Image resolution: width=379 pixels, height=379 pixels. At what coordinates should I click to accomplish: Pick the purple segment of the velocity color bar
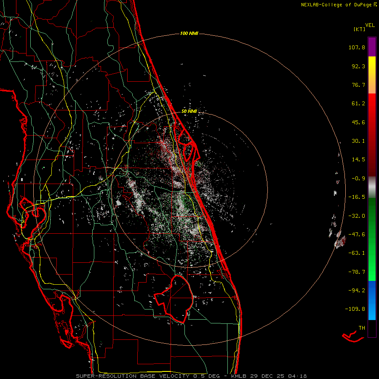pos(372,47)
